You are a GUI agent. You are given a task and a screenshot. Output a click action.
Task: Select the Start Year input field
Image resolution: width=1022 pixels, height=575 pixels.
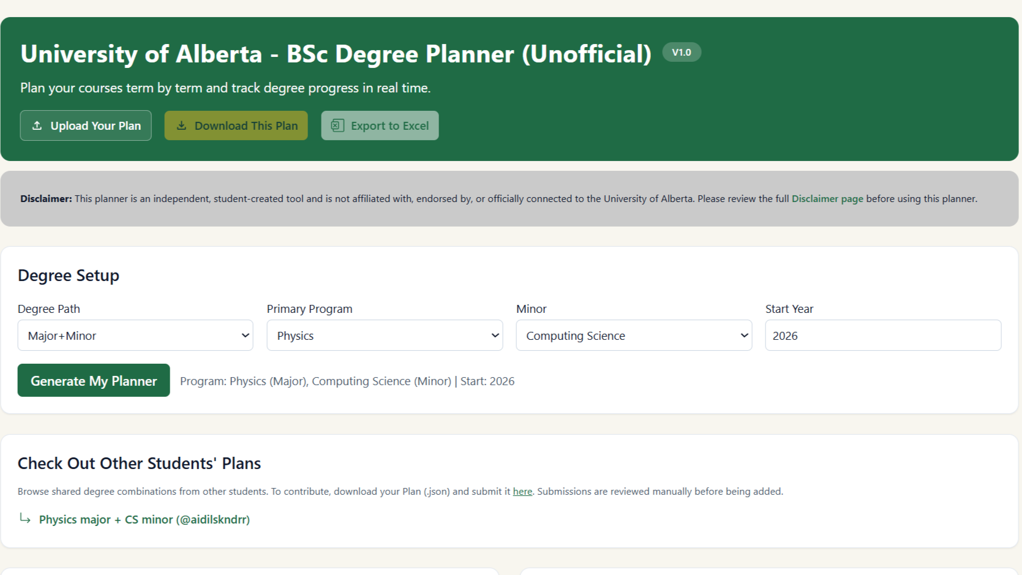(x=882, y=335)
